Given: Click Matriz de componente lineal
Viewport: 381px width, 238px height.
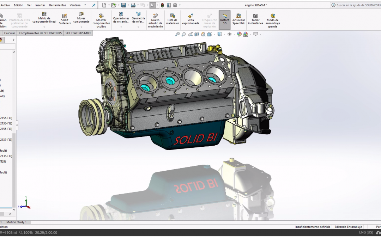Looking at the screenshot, I should [x=44, y=18].
